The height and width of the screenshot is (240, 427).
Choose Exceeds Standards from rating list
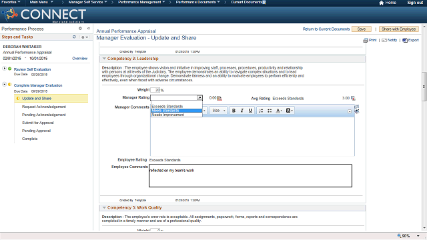click(x=167, y=107)
